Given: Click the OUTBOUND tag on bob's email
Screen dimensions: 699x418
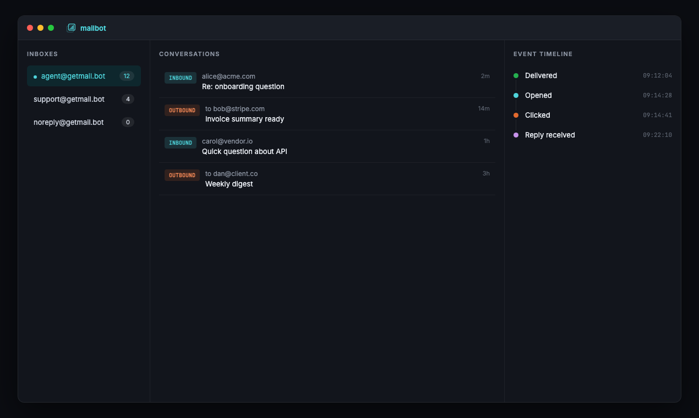Looking at the screenshot, I should click(182, 111).
